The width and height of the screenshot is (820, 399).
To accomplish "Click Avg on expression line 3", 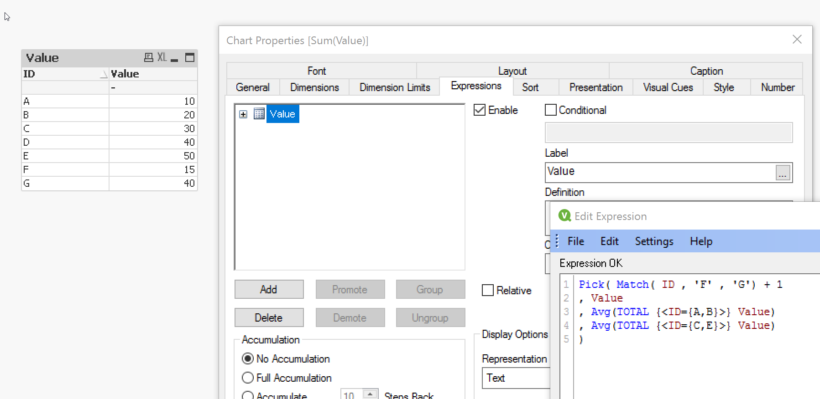I will click(601, 312).
